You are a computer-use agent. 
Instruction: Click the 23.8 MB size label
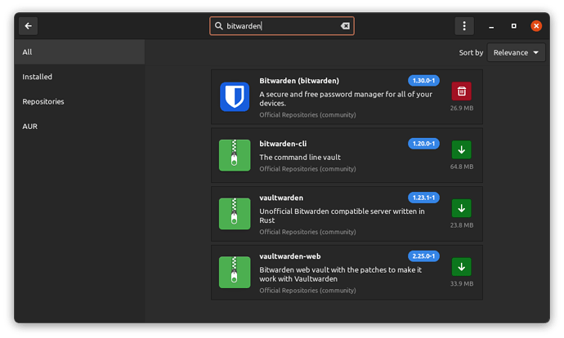[462, 225]
